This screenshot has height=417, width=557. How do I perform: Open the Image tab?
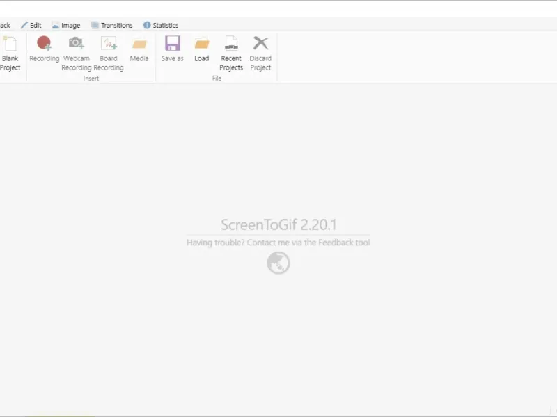tap(66, 25)
